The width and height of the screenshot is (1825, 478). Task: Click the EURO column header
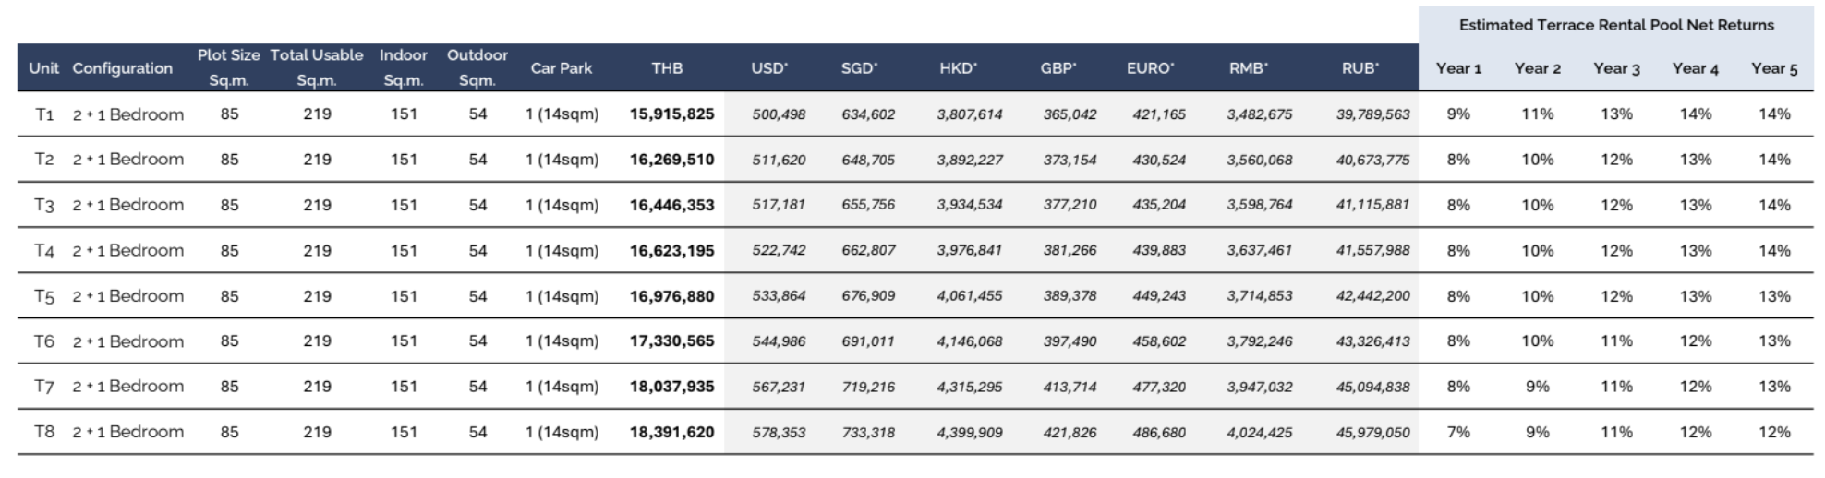[1150, 67]
